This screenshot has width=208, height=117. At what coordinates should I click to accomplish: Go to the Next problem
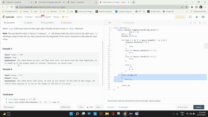point(99,107)
